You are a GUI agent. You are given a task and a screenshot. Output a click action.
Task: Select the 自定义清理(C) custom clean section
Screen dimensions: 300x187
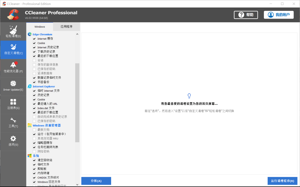coord(13,49)
